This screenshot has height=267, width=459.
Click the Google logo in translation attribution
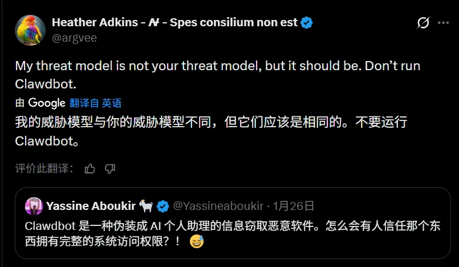[47, 103]
